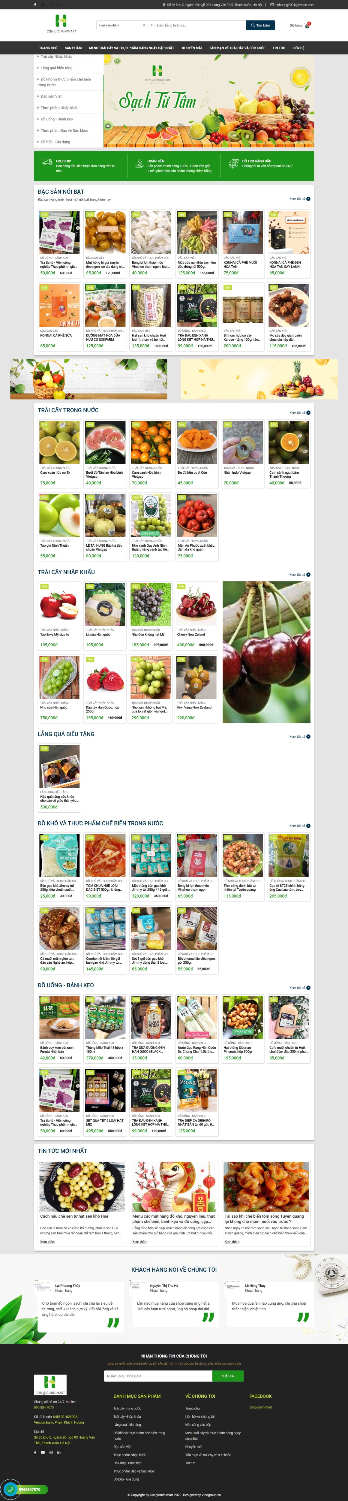348x1501 pixels.
Task: Click the floating phone call icon
Action: point(10,1489)
